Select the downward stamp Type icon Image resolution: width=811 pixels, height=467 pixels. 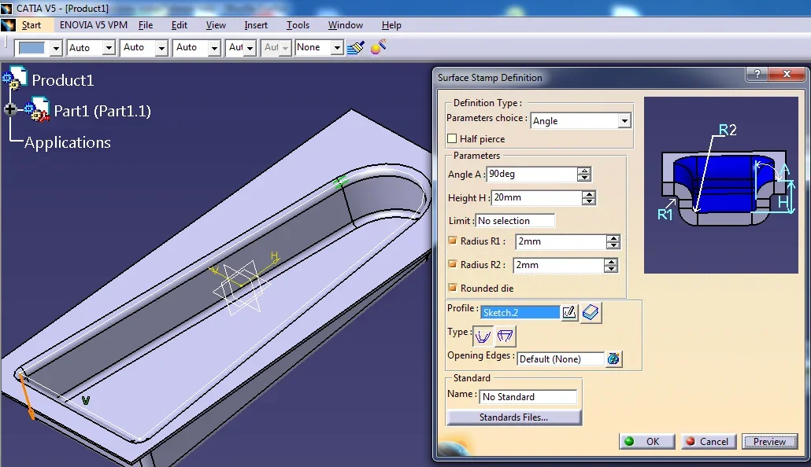[505, 336]
